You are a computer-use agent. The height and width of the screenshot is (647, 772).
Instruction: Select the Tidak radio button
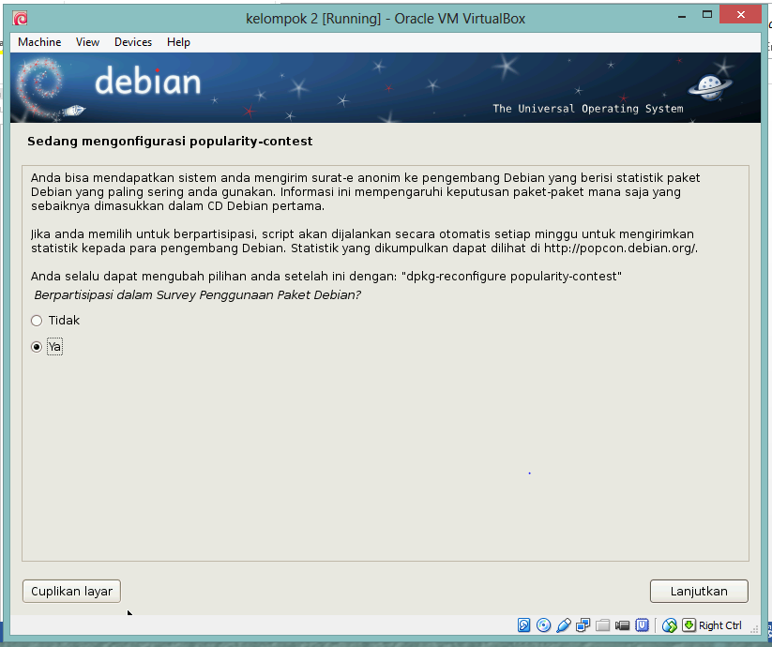coord(36,320)
